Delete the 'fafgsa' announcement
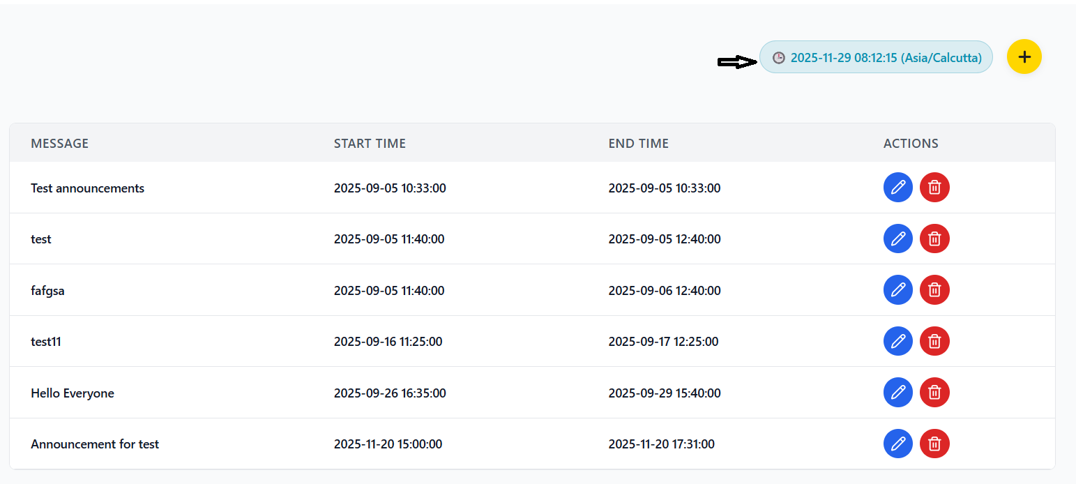 934,290
